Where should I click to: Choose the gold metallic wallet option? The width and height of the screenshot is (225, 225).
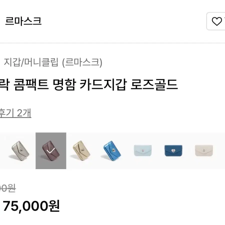[81, 151]
